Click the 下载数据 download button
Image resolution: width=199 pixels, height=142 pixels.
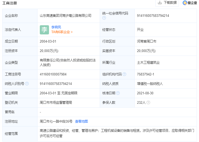[167, 3]
